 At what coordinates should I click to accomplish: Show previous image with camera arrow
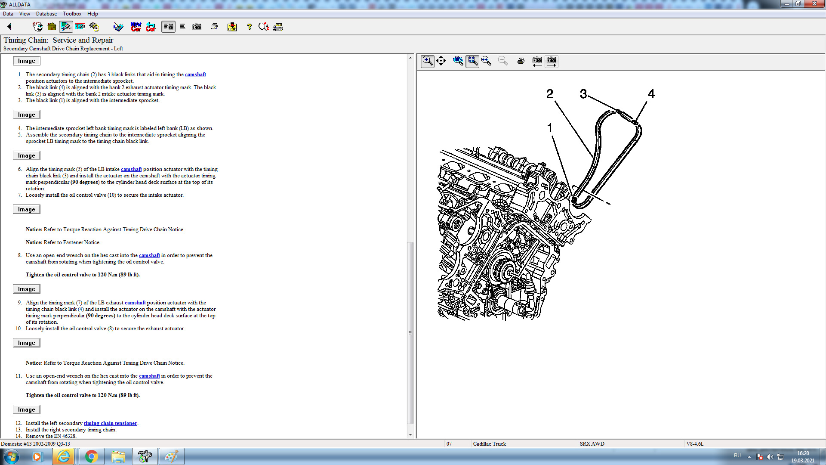[x=537, y=61]
